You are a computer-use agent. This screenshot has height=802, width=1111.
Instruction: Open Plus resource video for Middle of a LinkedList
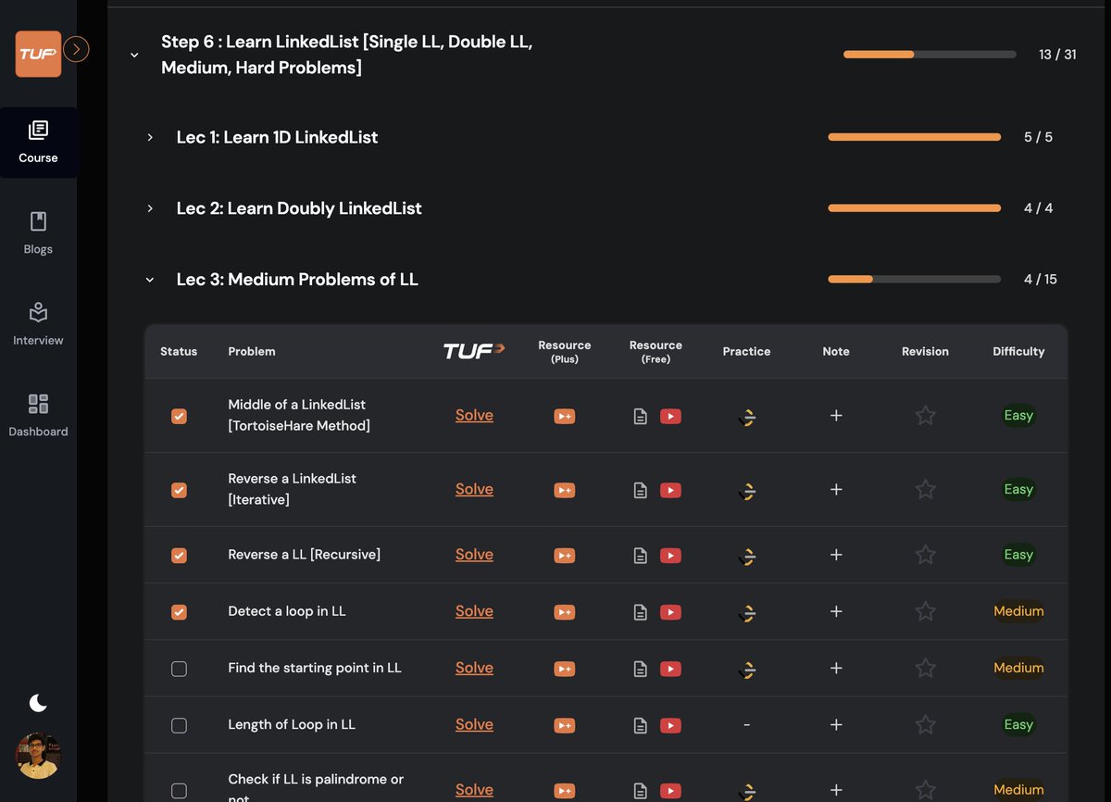[564, 416]
